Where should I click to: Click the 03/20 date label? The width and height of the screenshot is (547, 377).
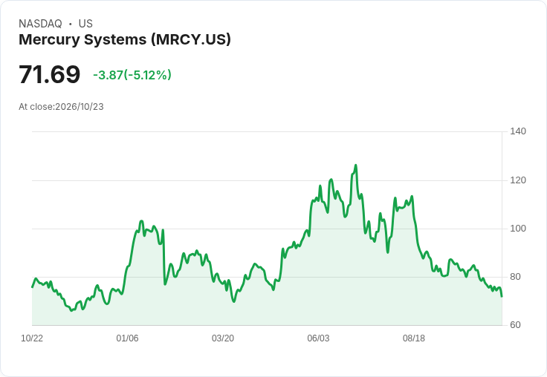coord(223,338)
